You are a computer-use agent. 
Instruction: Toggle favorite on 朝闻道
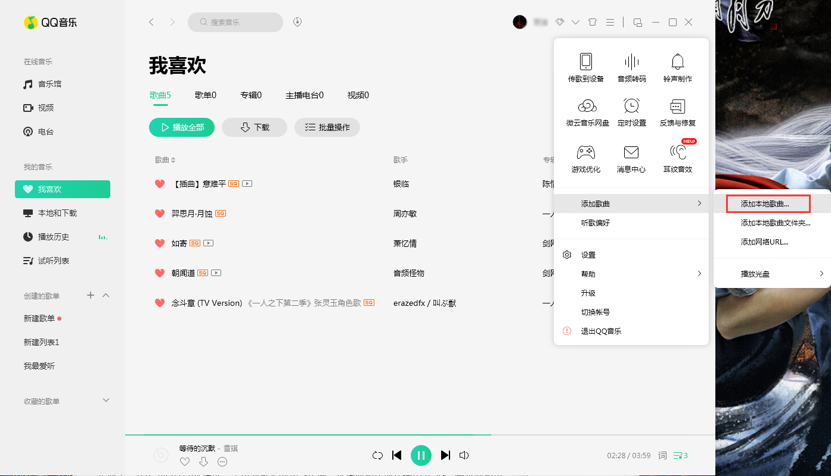point(159,273)
